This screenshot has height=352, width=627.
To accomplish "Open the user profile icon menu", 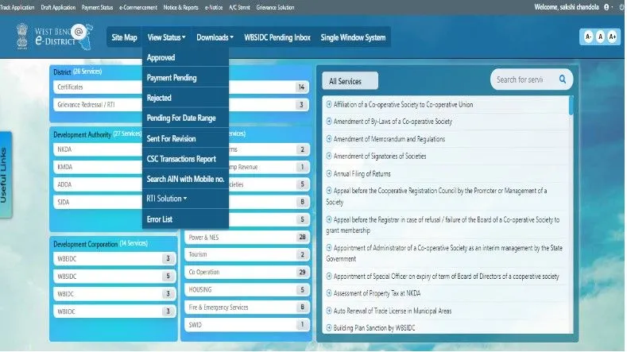I will (606, 6).
